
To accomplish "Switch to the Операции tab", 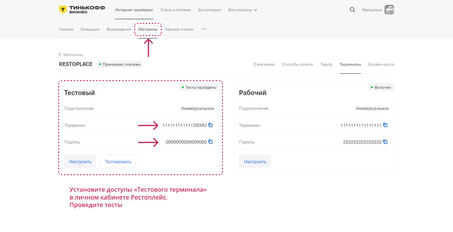I will [x=90, y=29].
